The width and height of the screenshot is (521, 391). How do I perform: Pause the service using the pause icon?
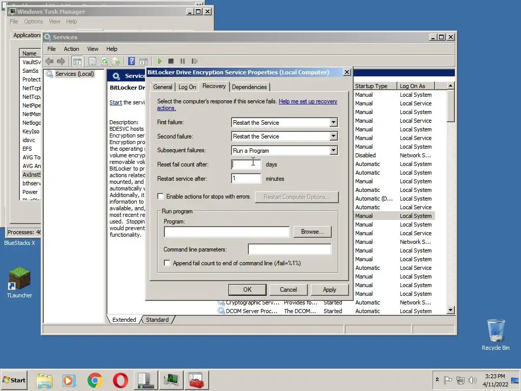[x=183, y=61]
